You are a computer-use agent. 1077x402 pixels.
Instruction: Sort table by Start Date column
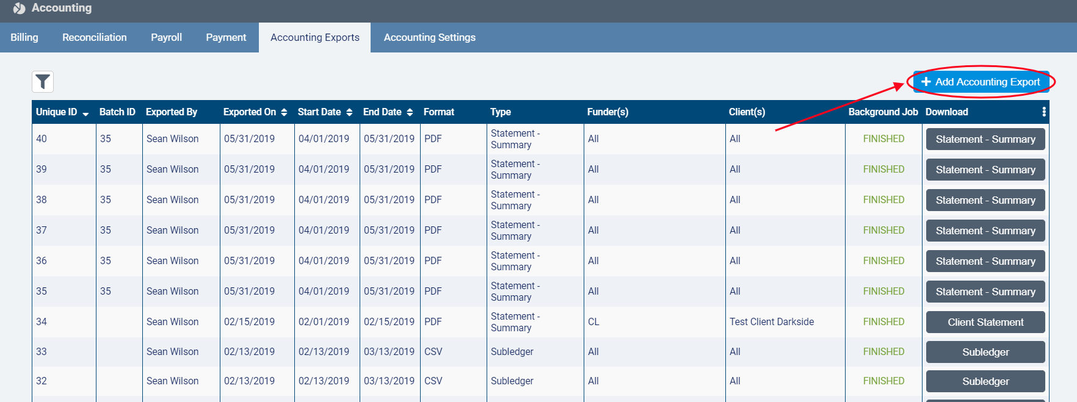point(349,112)
